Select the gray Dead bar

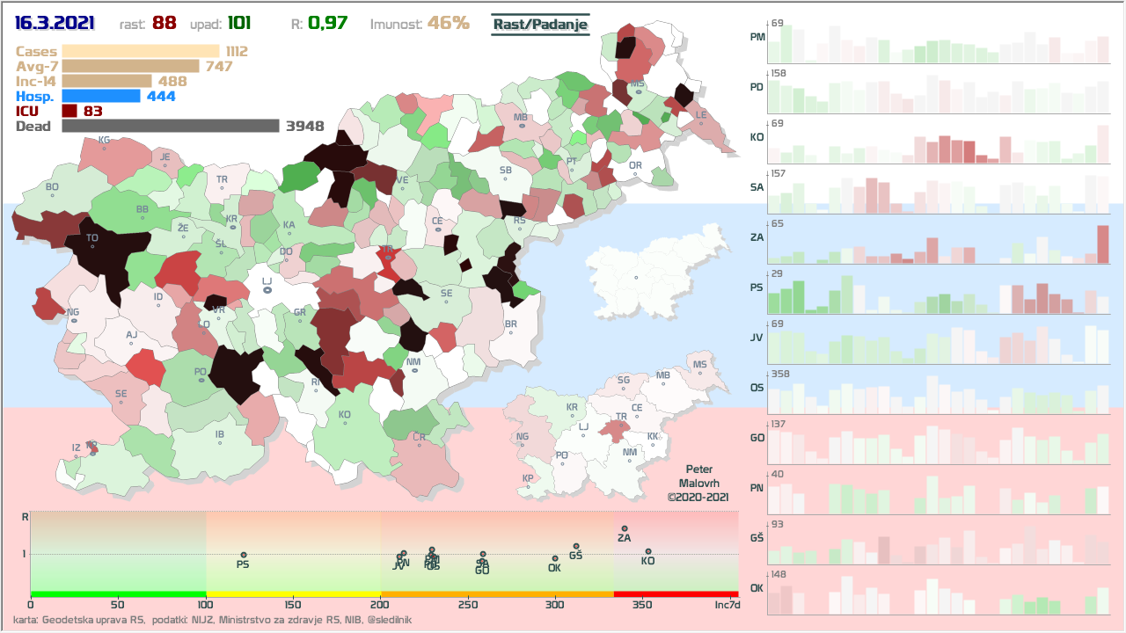coord(170,126)
